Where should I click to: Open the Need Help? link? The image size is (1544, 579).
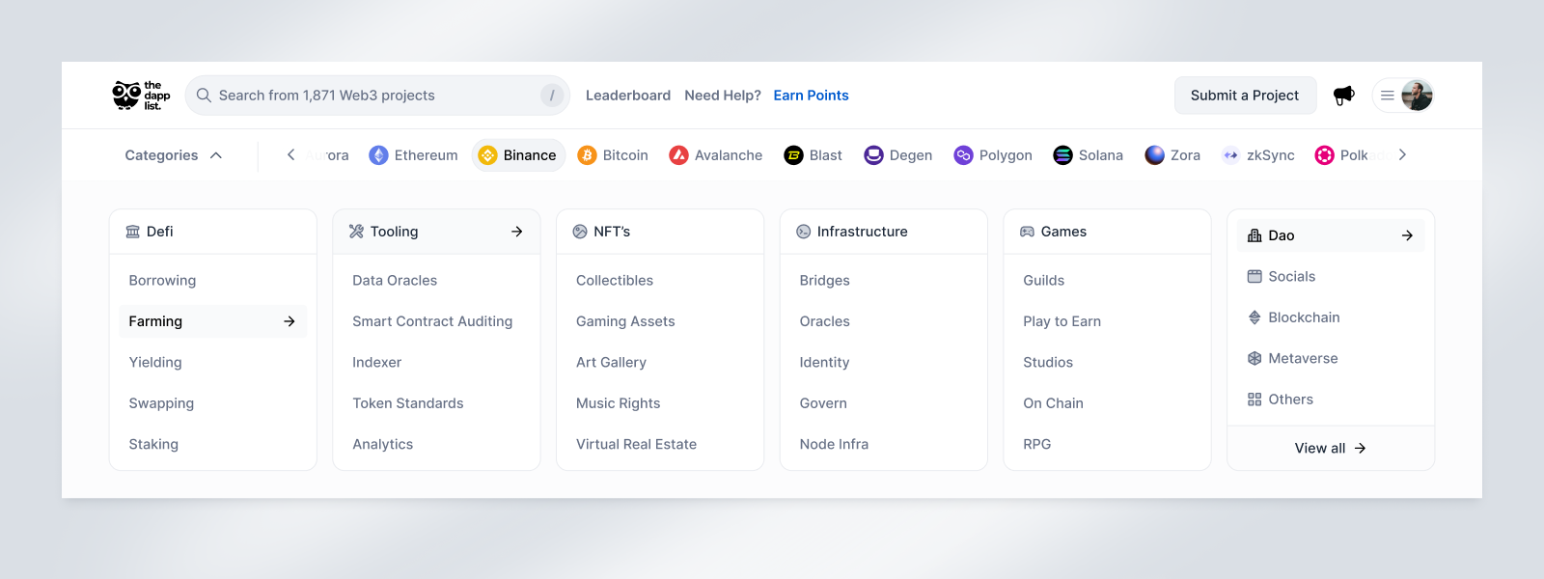tap(723, 96)
